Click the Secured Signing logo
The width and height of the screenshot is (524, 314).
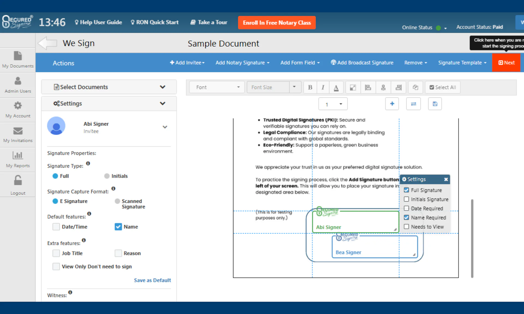point(17,22)
